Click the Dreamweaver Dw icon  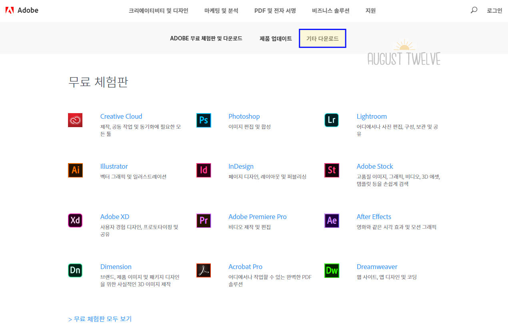coord(332,270)
